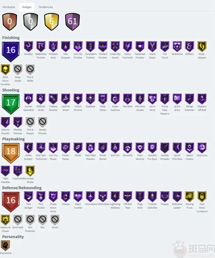Screen dimensions: 215x258
Task: Select the Badges tab
Action: [x=27, y=7]
